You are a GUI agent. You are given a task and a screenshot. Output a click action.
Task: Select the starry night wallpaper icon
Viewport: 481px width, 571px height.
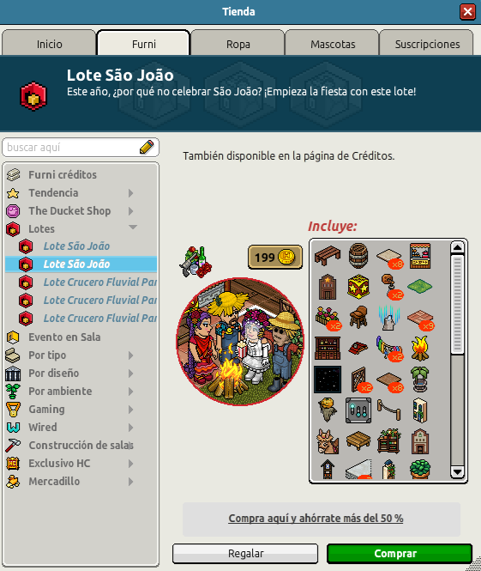[x=328, y=380]
